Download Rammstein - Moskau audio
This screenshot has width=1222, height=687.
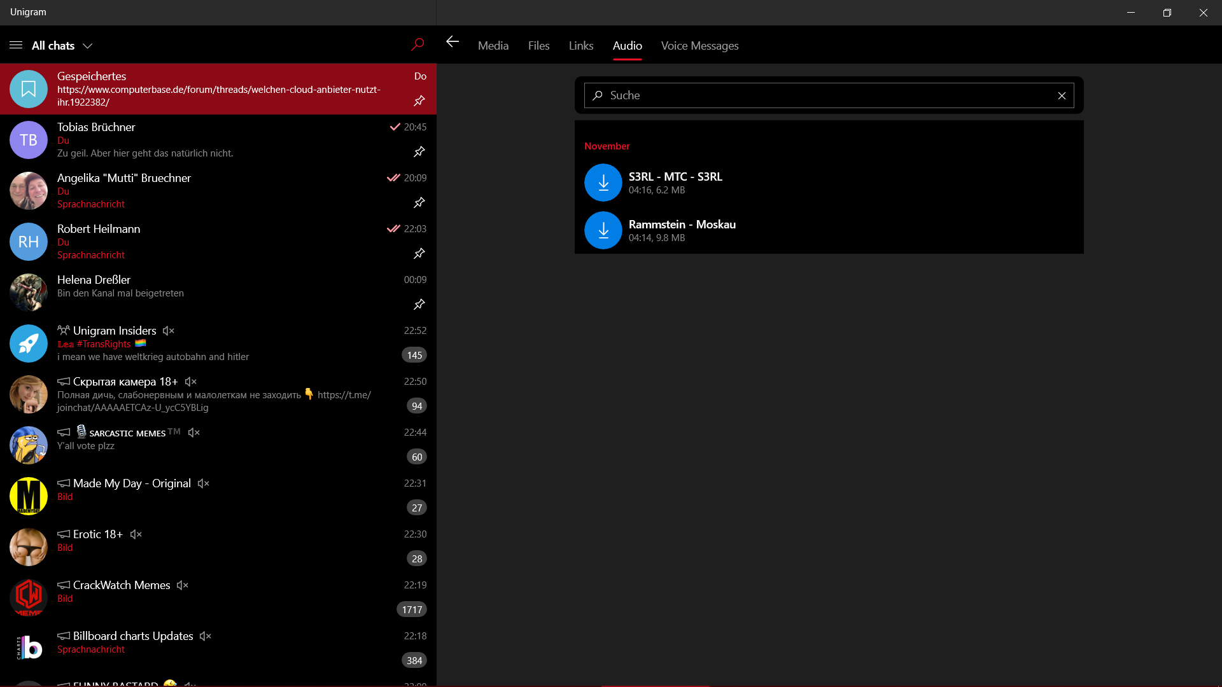click(603, 230)
